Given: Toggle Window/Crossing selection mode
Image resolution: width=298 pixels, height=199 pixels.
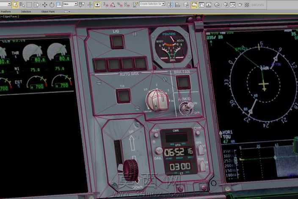Looking at the screenshot, I should 36,5.
